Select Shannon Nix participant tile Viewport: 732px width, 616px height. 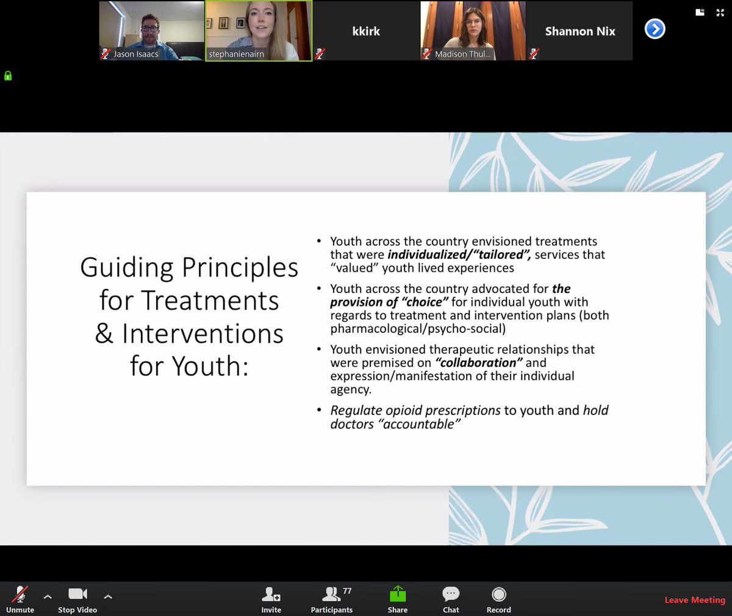[580, 31]
